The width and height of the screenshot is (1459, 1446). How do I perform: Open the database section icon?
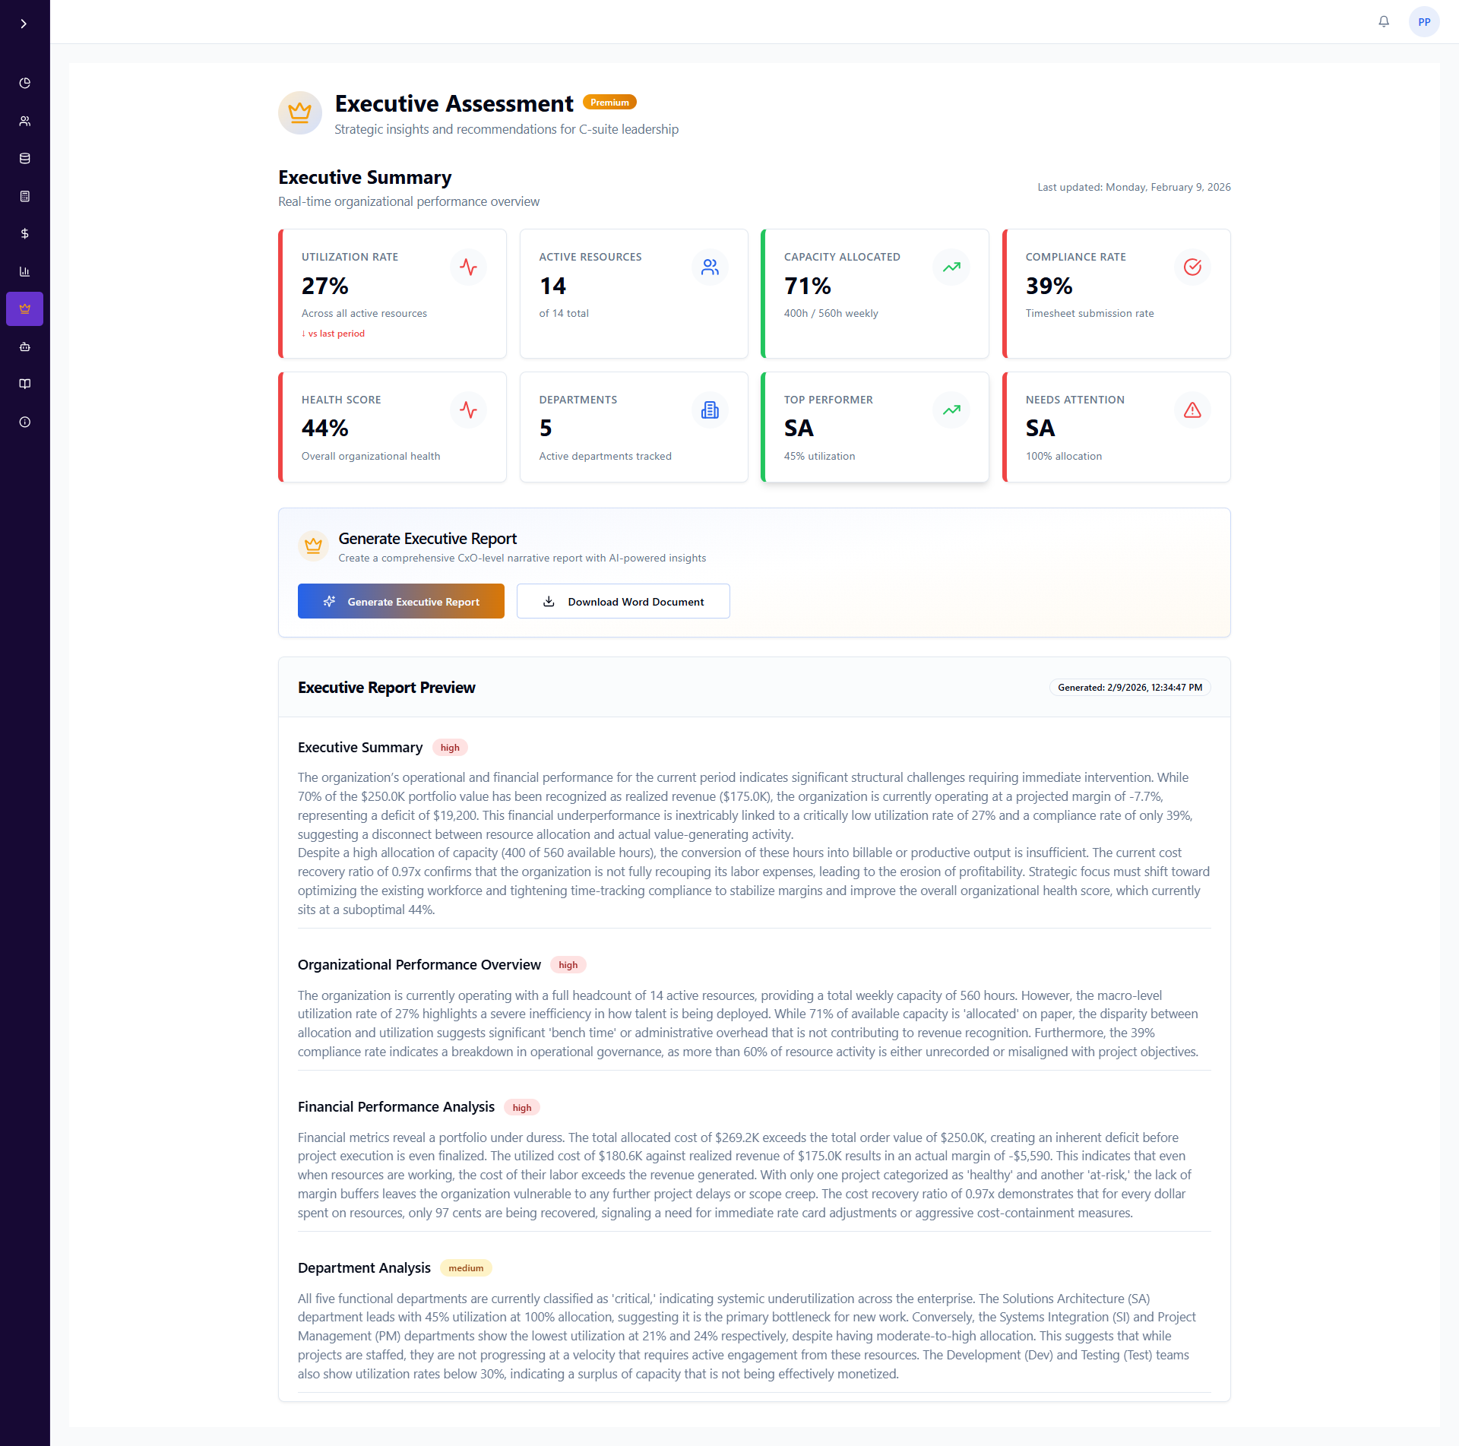(x=24, y=158)
